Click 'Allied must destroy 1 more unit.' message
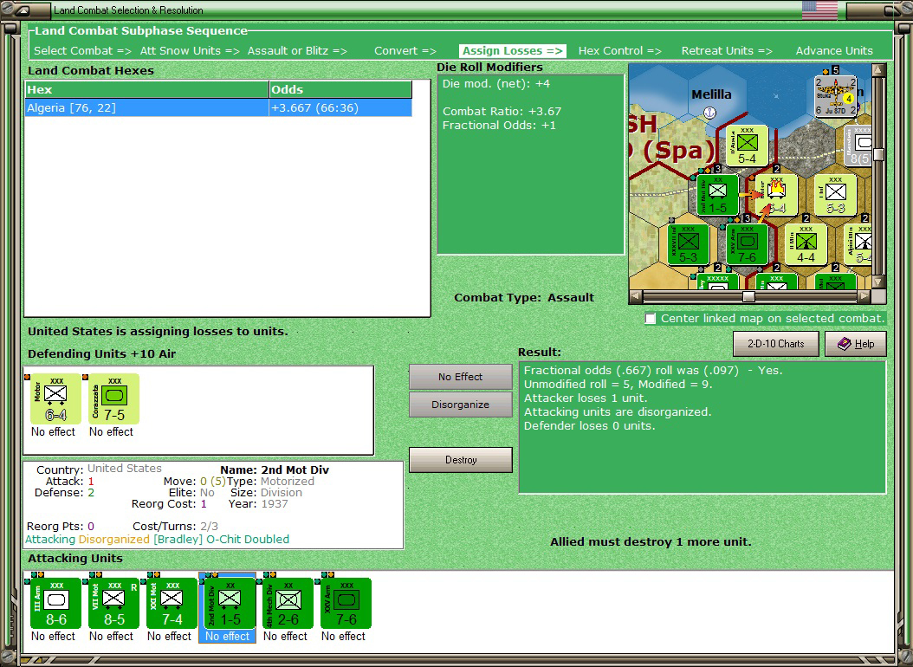This screenshot has width=913, height=667. (x=651, y=542)
